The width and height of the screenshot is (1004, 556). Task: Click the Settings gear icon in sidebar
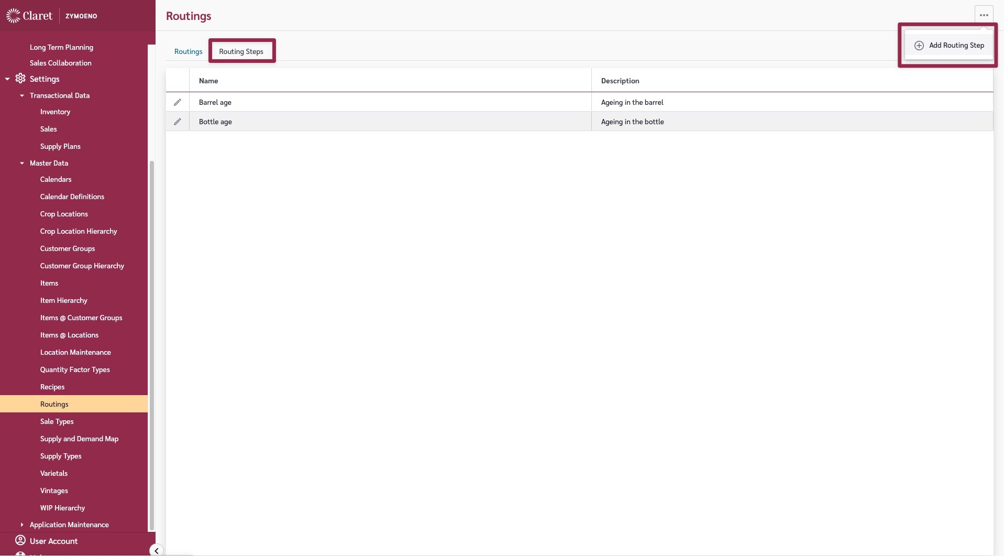20,79
